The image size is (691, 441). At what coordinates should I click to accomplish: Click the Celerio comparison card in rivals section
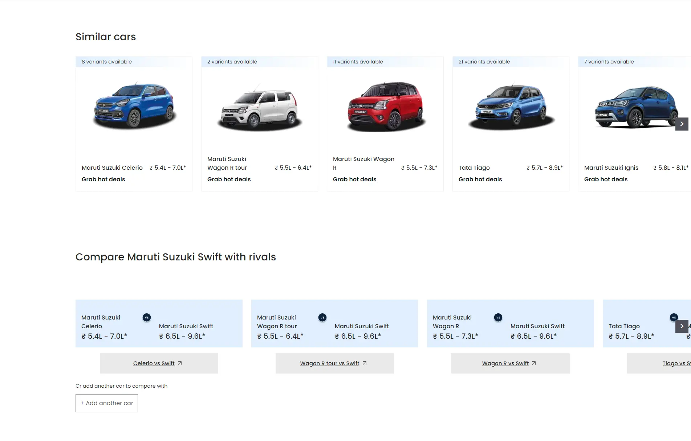[x=159, y=323]
